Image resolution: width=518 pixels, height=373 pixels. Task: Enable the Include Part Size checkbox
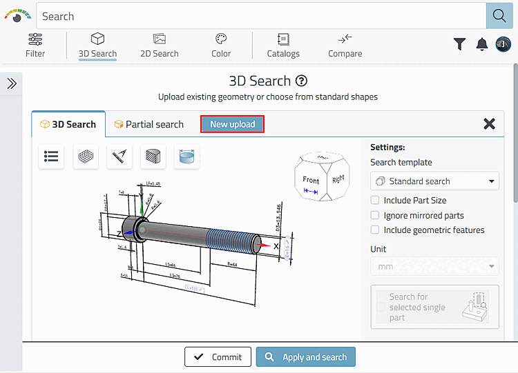tap(375, 201)
